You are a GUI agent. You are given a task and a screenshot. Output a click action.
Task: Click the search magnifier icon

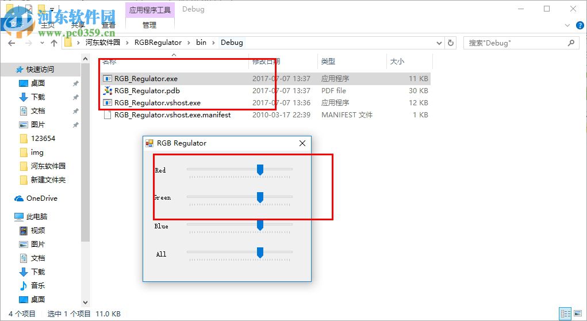pyautogui.click(x=571, y=43)
